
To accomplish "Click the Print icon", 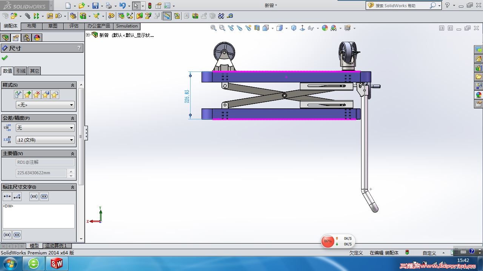I will 109,6.
